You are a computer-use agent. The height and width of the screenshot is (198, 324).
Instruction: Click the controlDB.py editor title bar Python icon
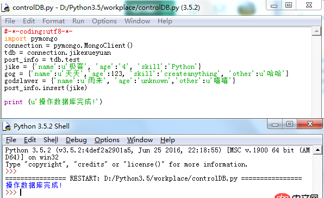[6, 8]
